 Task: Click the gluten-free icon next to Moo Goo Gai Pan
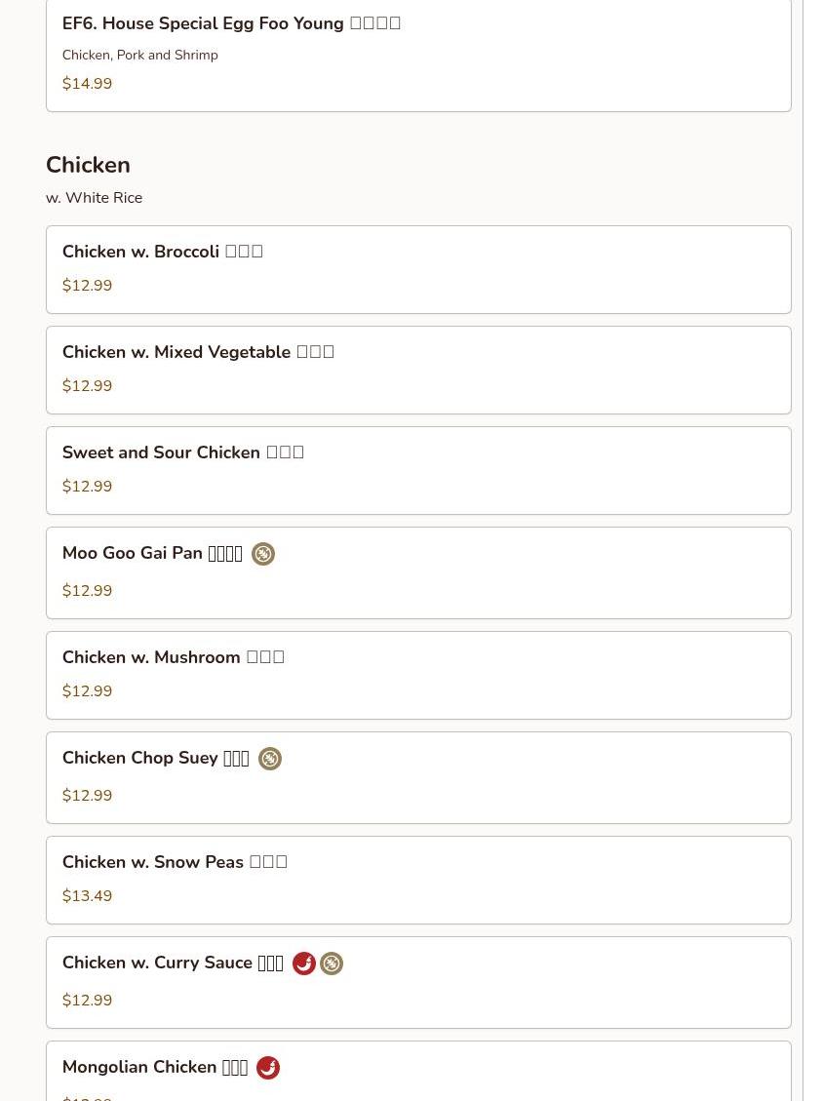pos(263,554)
